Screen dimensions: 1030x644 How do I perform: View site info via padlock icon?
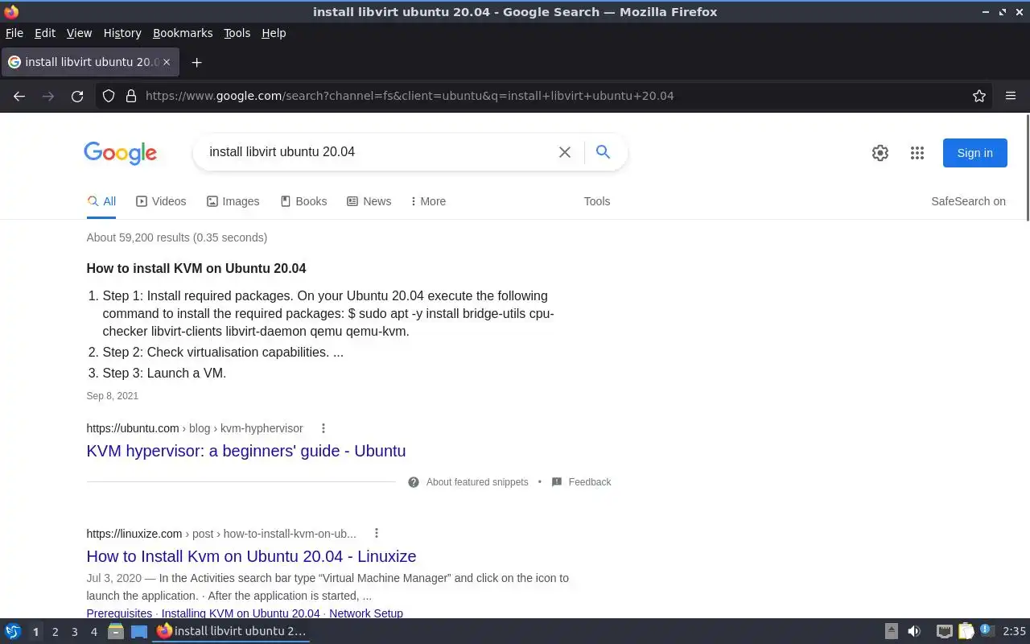131,96
